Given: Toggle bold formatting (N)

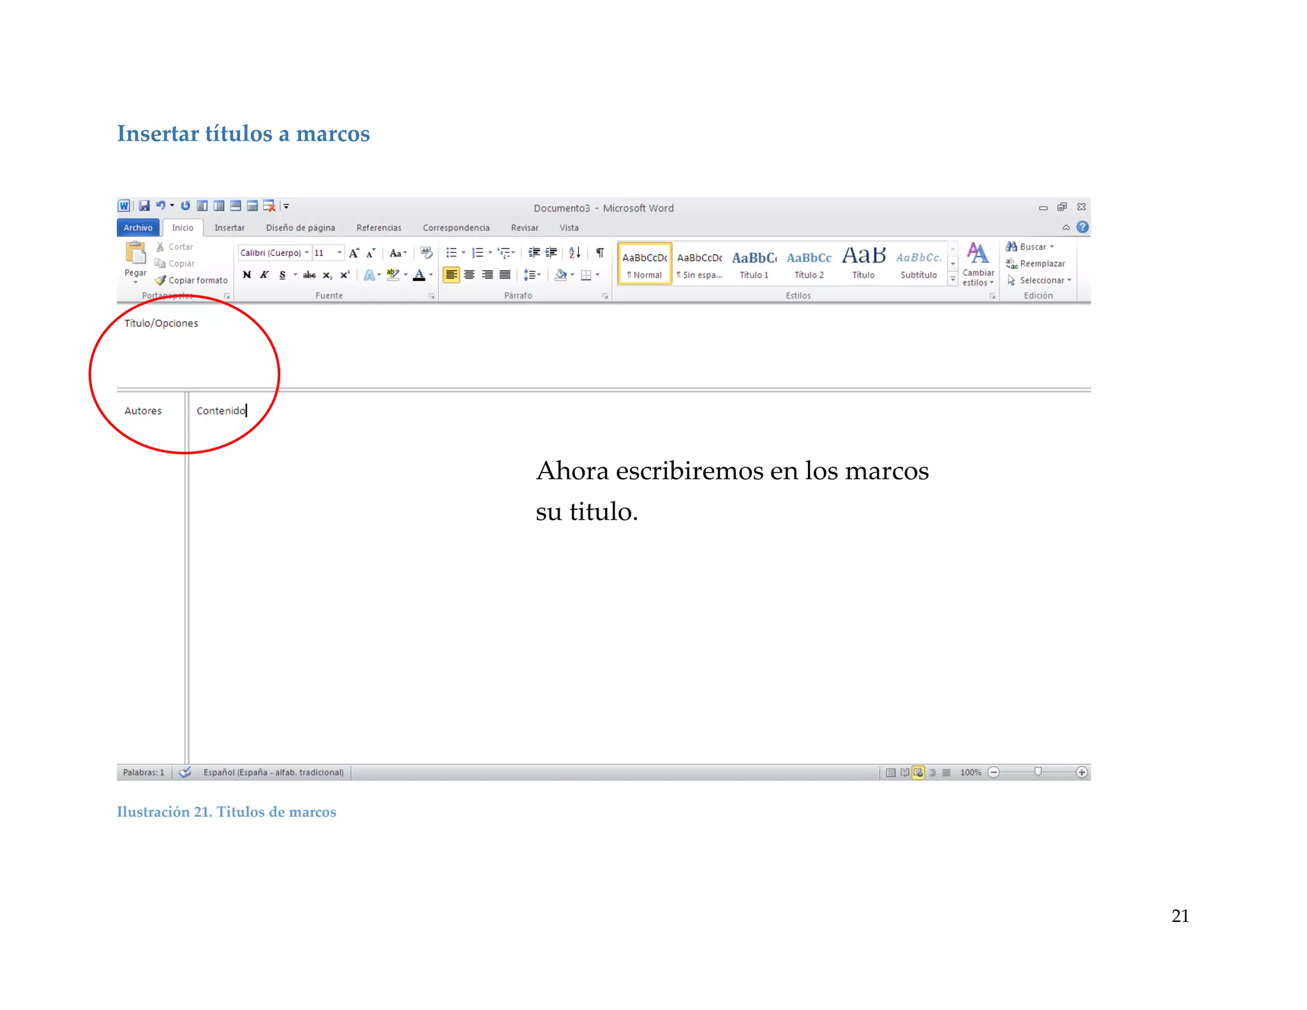Looking at the screenshot, I should tap(247, 275).
